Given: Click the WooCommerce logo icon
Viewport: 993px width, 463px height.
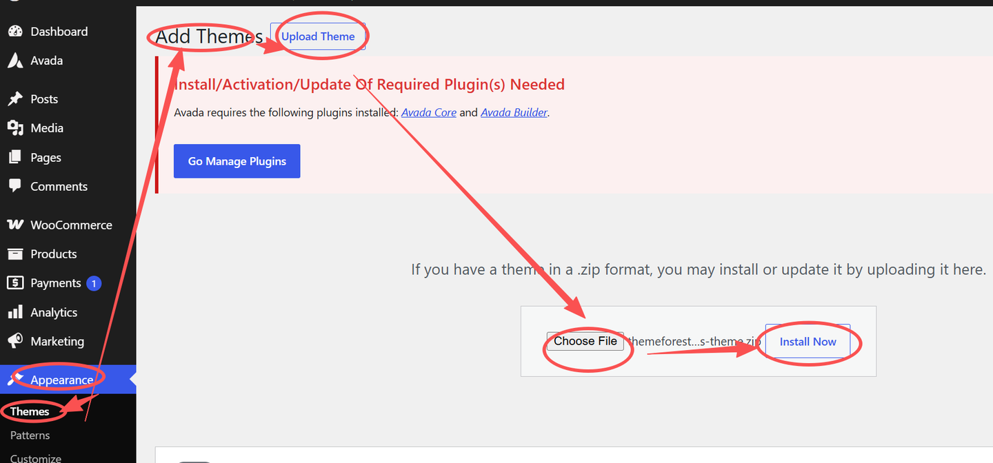Looking at the screenshot, I should coord(15,225).
